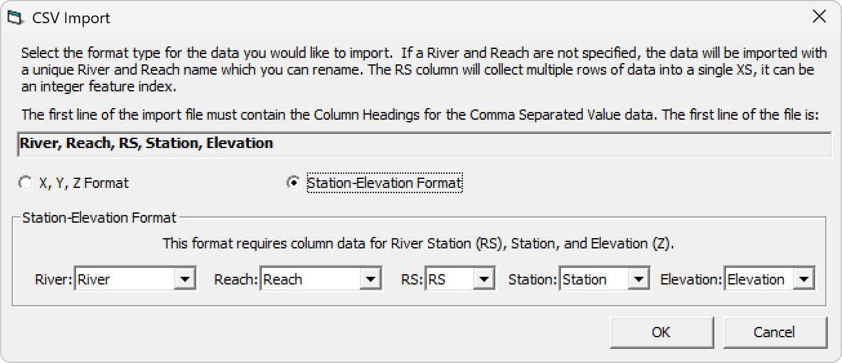Expand the River column dropdown arrow
This screenshot has height=363, width=842.
(186, 279)
